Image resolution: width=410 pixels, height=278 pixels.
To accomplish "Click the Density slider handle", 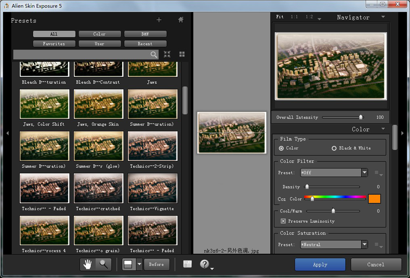I will click(307, 187).
